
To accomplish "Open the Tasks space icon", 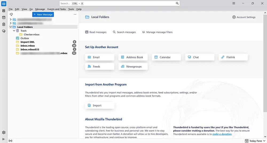I will click(4, 24).
